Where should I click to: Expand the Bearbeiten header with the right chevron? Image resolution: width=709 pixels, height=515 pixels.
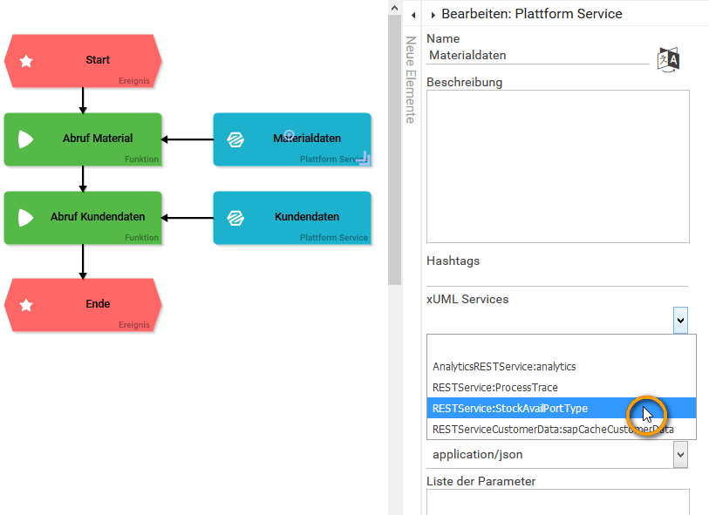tap(433, 14)
